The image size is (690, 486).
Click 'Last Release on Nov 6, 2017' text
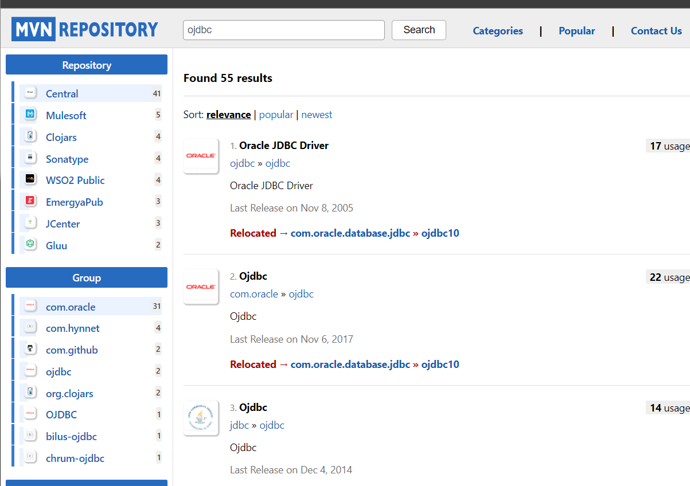291,339
